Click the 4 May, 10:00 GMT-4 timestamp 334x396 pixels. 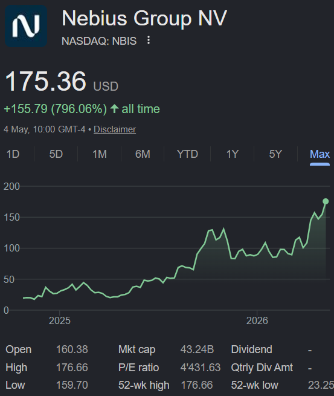pyautogui.click(x=45, y=129)
